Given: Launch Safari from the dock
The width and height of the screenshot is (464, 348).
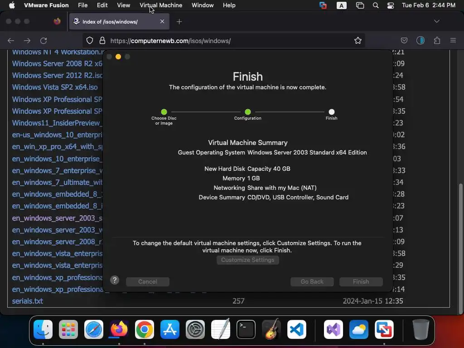Looking at the screenshot, I should [94, 329].
